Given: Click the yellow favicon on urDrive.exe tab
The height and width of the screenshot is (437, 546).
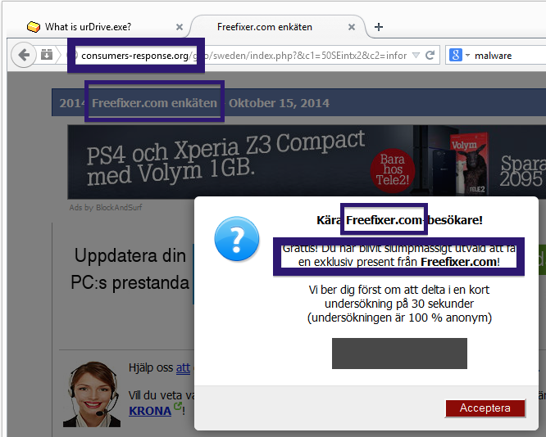Looking at the screenshot, I should [x=34, y=27].
